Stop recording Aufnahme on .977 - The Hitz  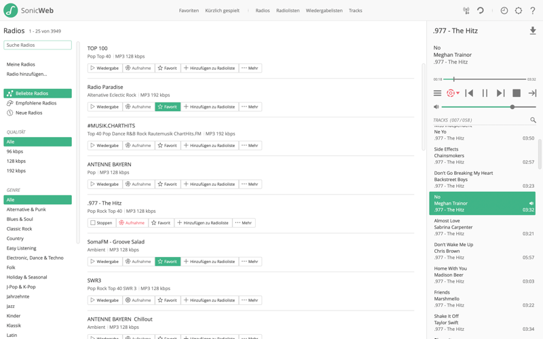coord(132,223)
